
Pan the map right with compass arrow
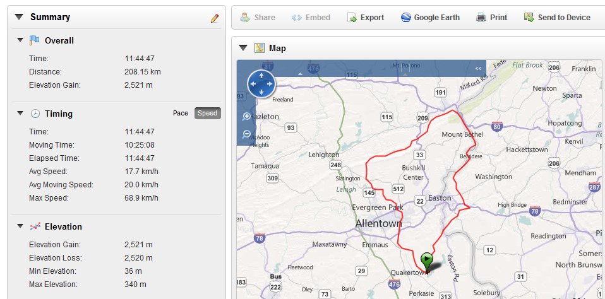270,84
